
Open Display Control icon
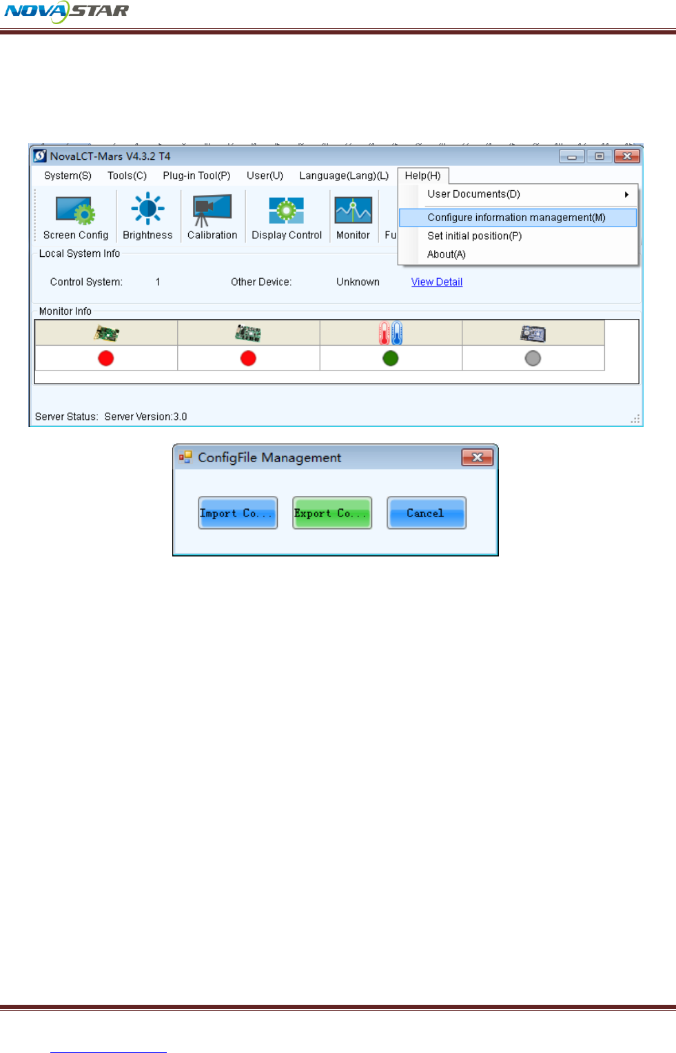tap(287, 216)
